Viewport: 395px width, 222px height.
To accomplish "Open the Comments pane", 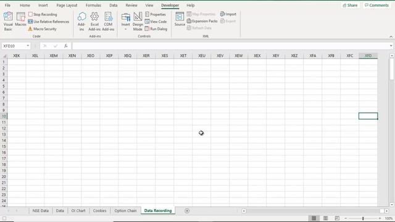I will tap(376, 6).
